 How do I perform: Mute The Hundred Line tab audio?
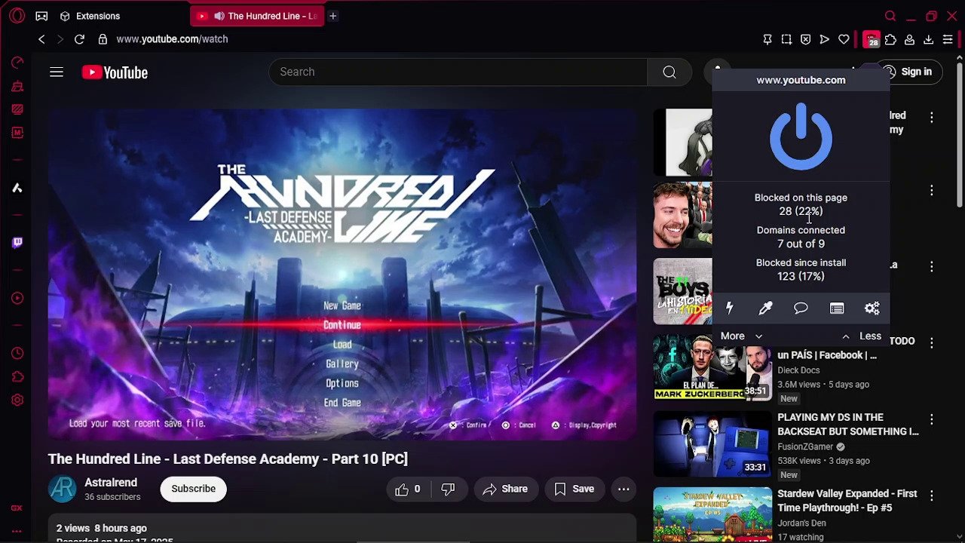219,16
